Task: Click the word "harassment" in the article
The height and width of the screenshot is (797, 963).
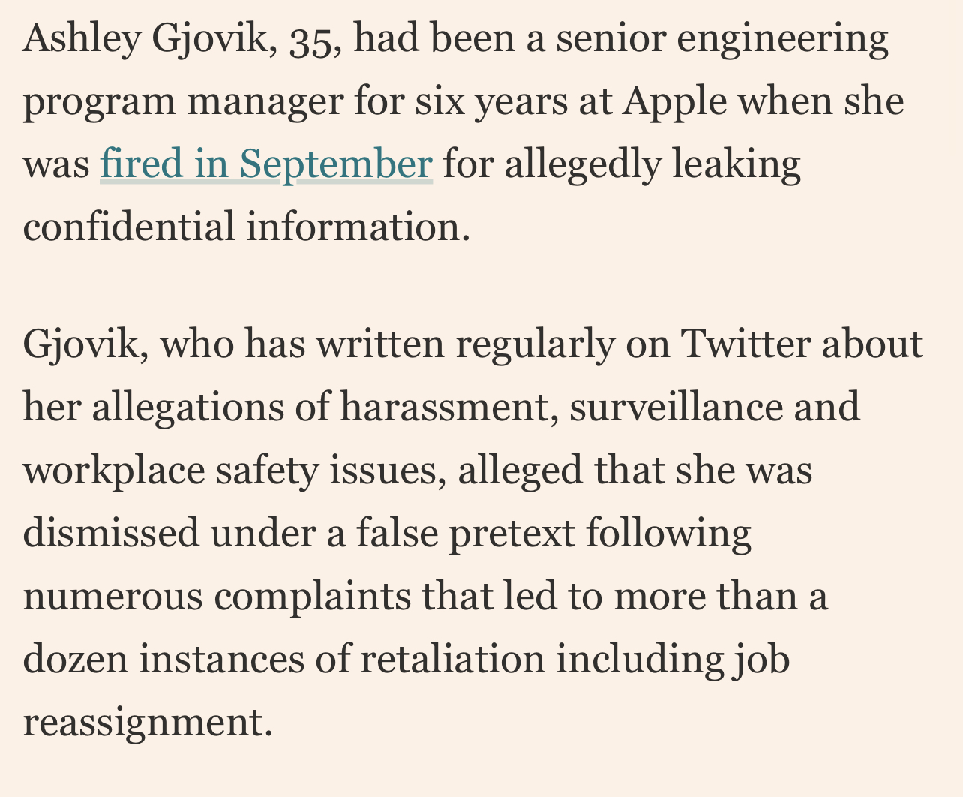Action: (x=448, y=408)
